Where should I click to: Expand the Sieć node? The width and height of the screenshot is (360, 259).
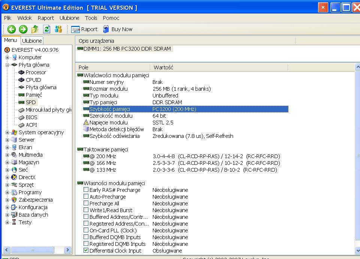tap(7, 170)
